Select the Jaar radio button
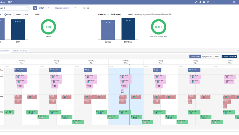Viewport: 239px width, 135px height. click(23, 15)
